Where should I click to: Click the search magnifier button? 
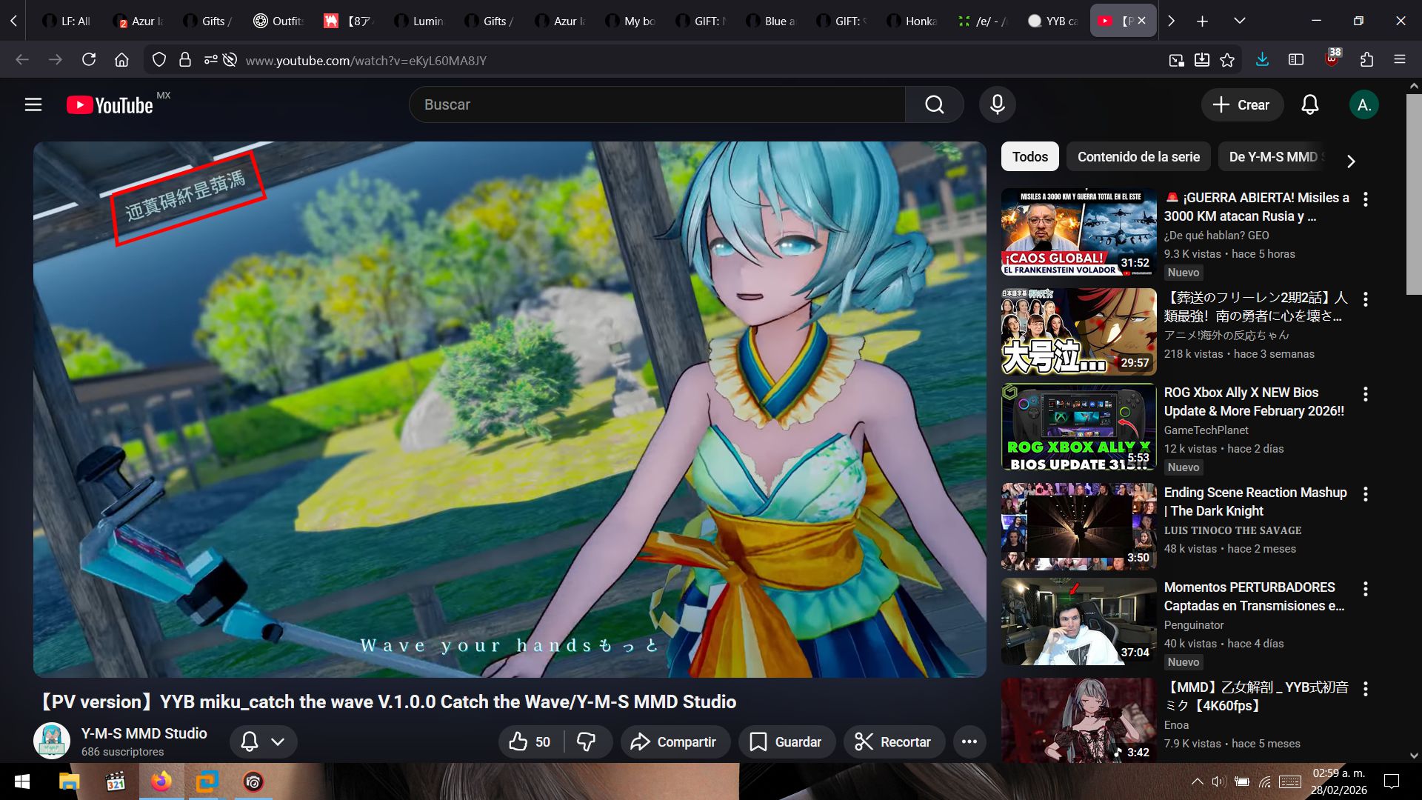point(934,104)
